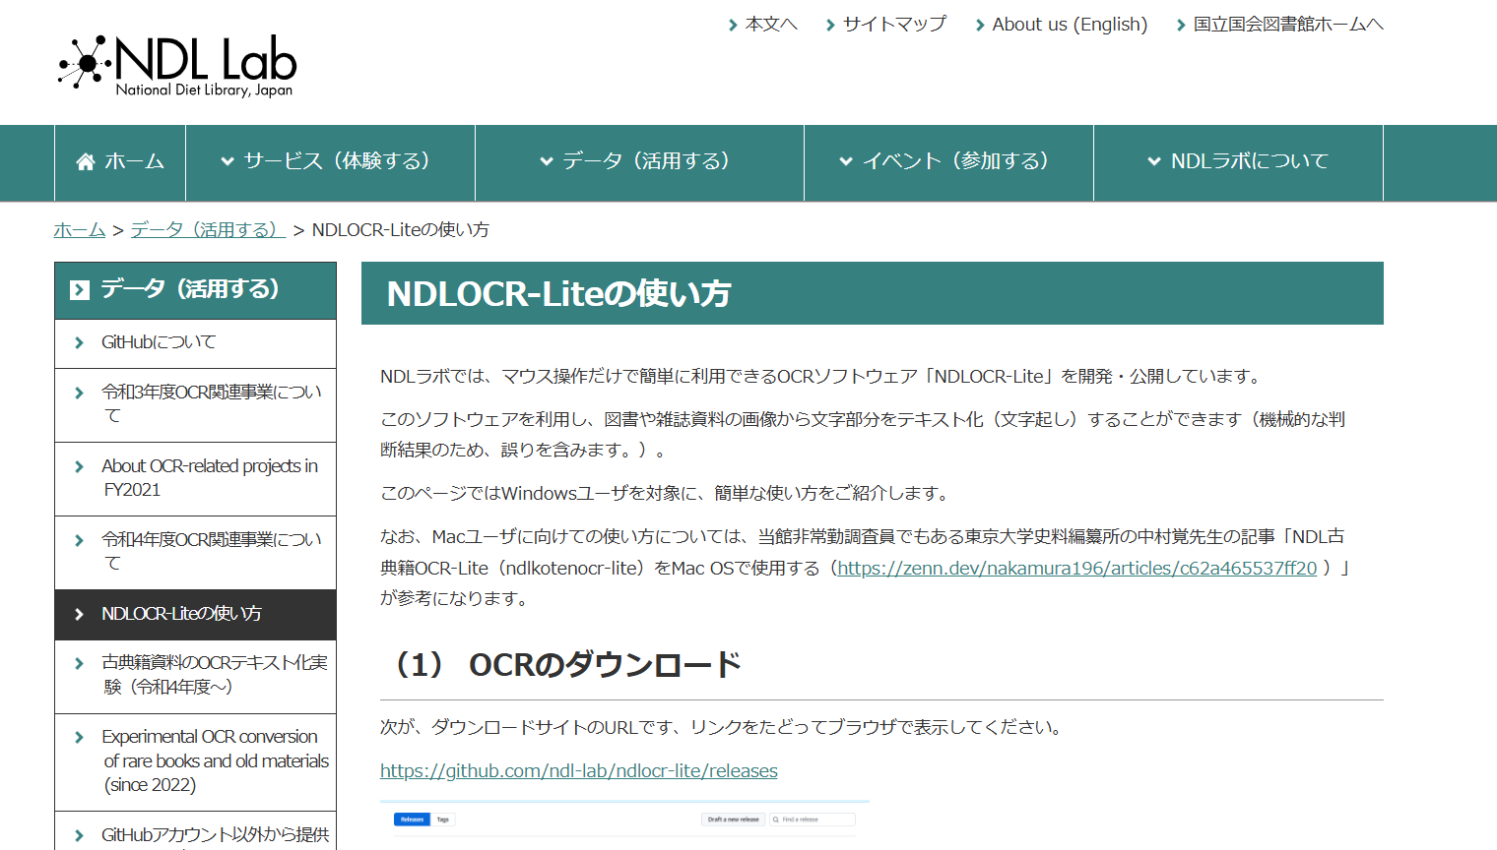Viewport: 1497px width, 850px height.
Task: Expand the データ（活用する） navigation dropdown
Action: (x=639, y=162)
